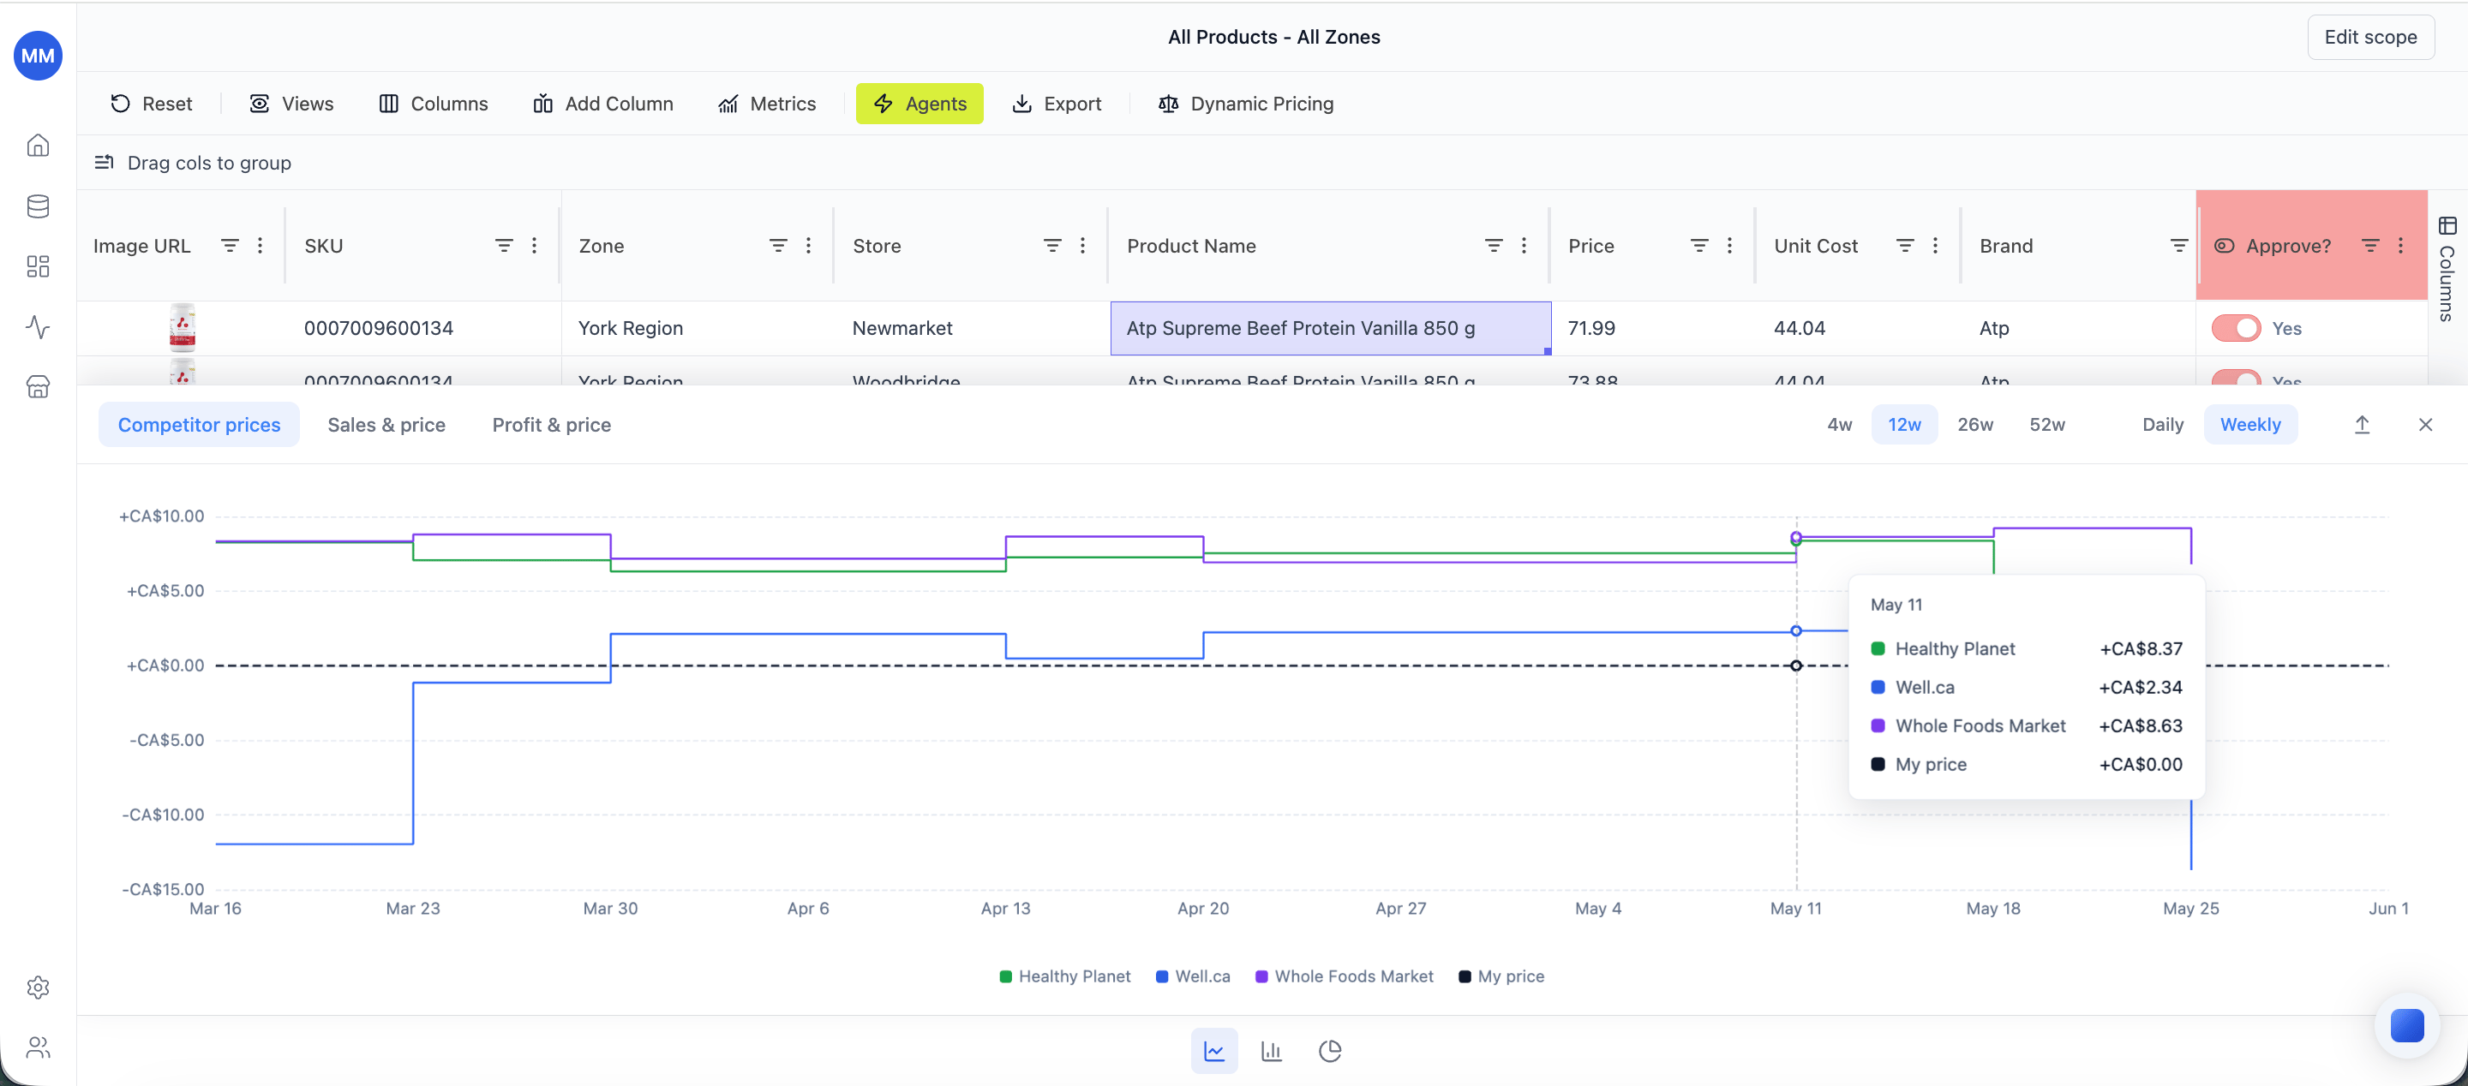The height and width of the screenshot is (1086, 2468).
Task: Open the dashboard grid icon in sidebar
Action: (x=38, y=266)
